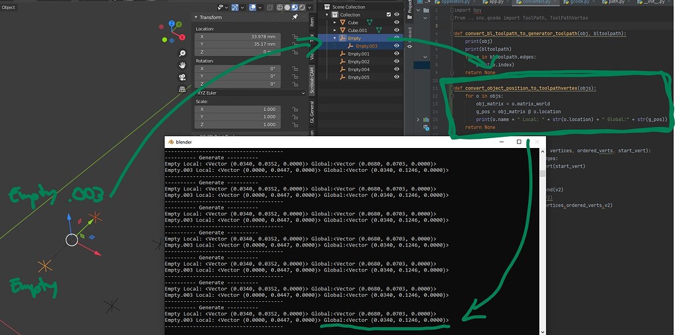676x335 pixels.
Task: Collapse the Transform panel
Action: pyautogui.click(x=196, y=17)
